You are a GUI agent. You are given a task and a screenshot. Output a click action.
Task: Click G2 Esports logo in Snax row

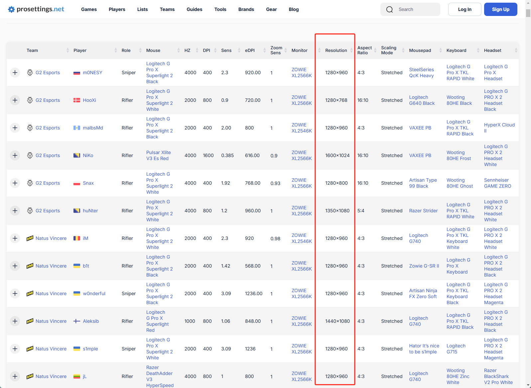click(30, 183)
